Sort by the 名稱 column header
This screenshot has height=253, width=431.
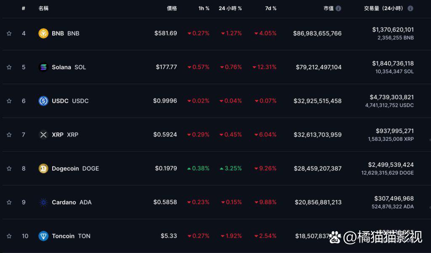point(43,8)
